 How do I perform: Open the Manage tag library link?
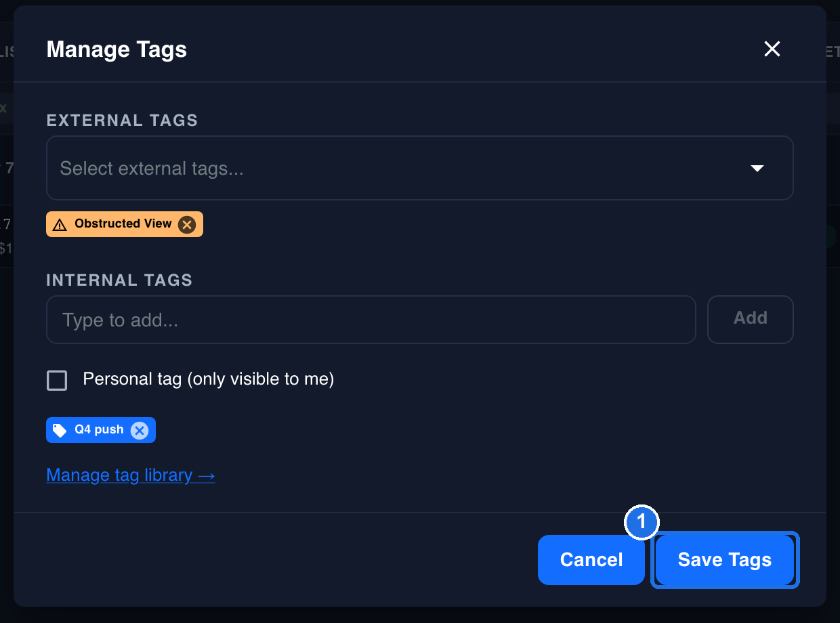click(131, 475)
